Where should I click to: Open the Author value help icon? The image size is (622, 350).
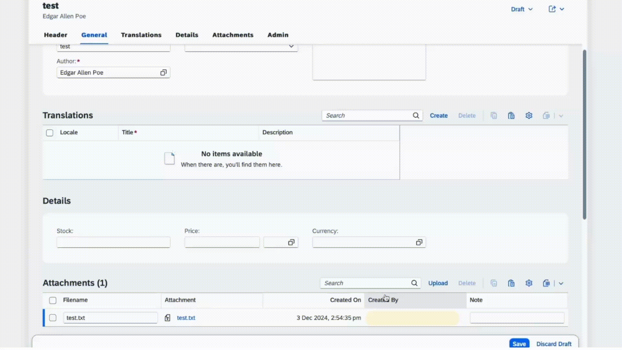[163, 73]
